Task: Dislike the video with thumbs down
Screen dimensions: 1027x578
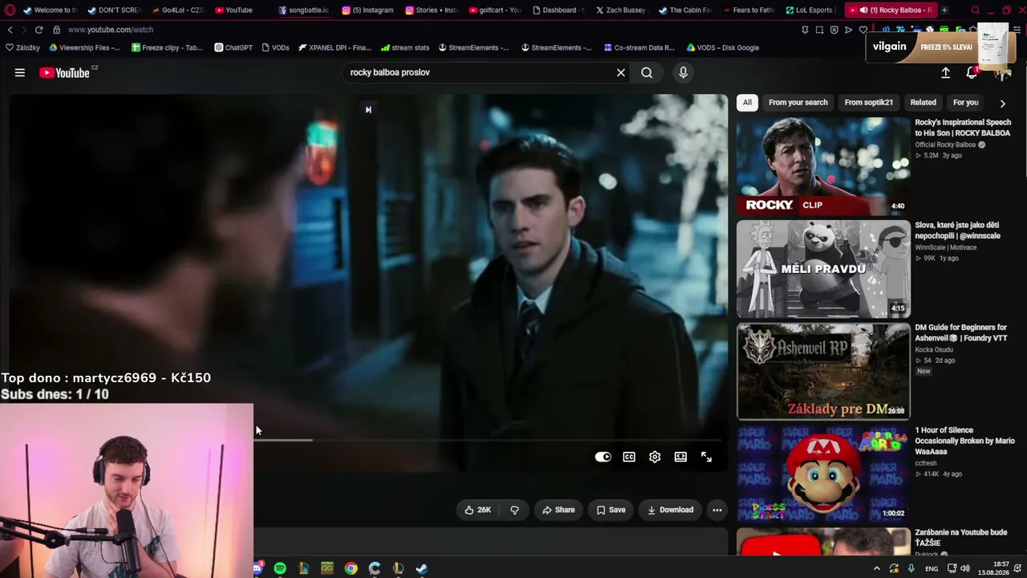Action: pyautogui.click(x=514, y=510)
